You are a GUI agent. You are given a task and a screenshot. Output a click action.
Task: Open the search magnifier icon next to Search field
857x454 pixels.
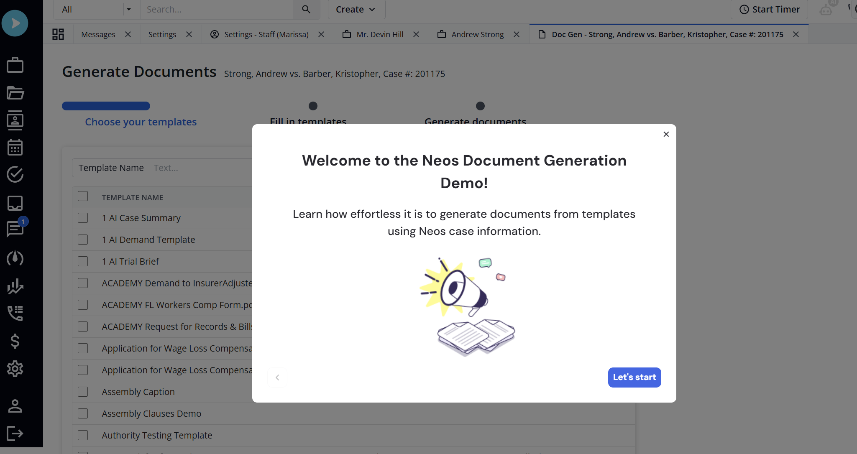306,9
